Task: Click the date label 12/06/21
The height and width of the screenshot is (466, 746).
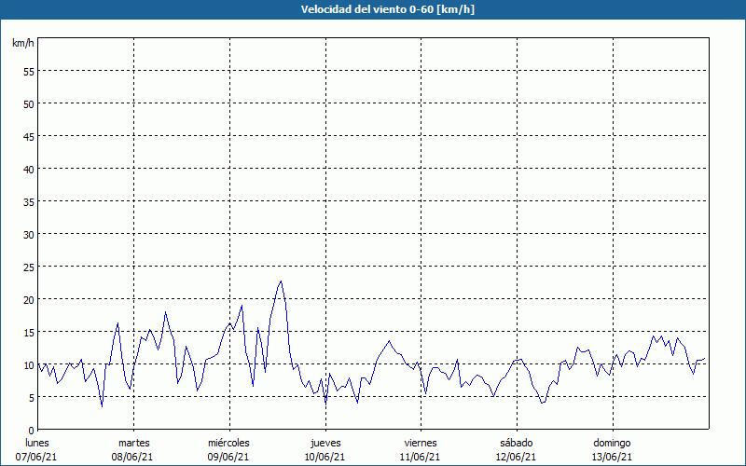Action: tap(517, 457)
